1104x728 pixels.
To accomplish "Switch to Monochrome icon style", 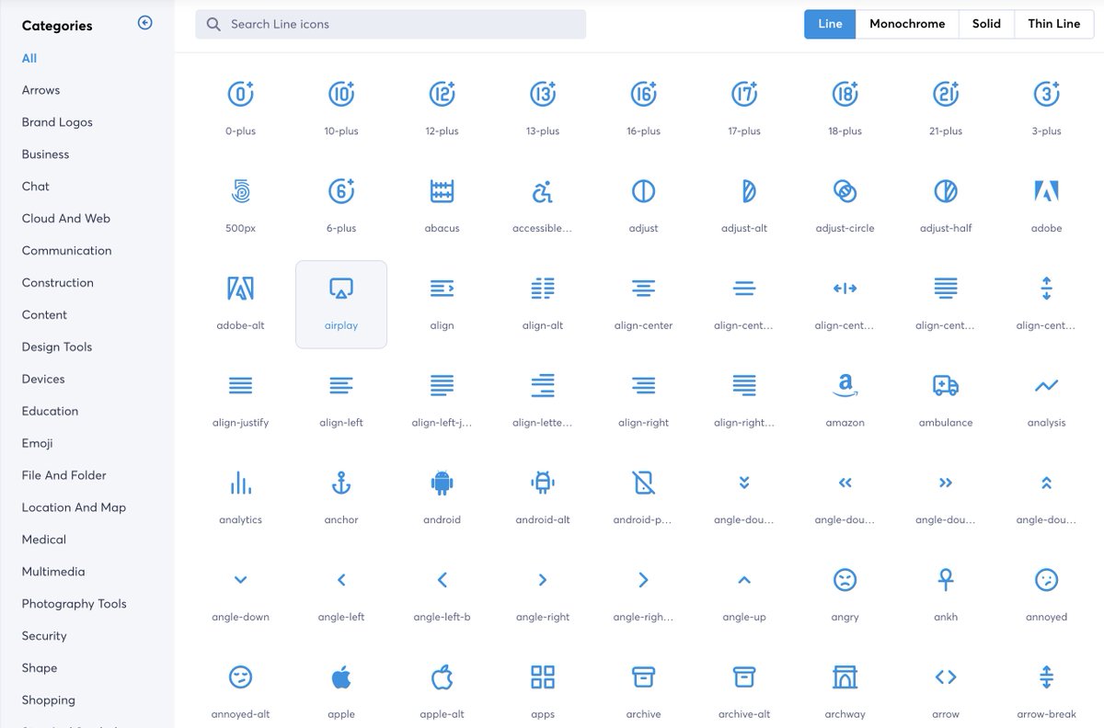I will [907, 24].
